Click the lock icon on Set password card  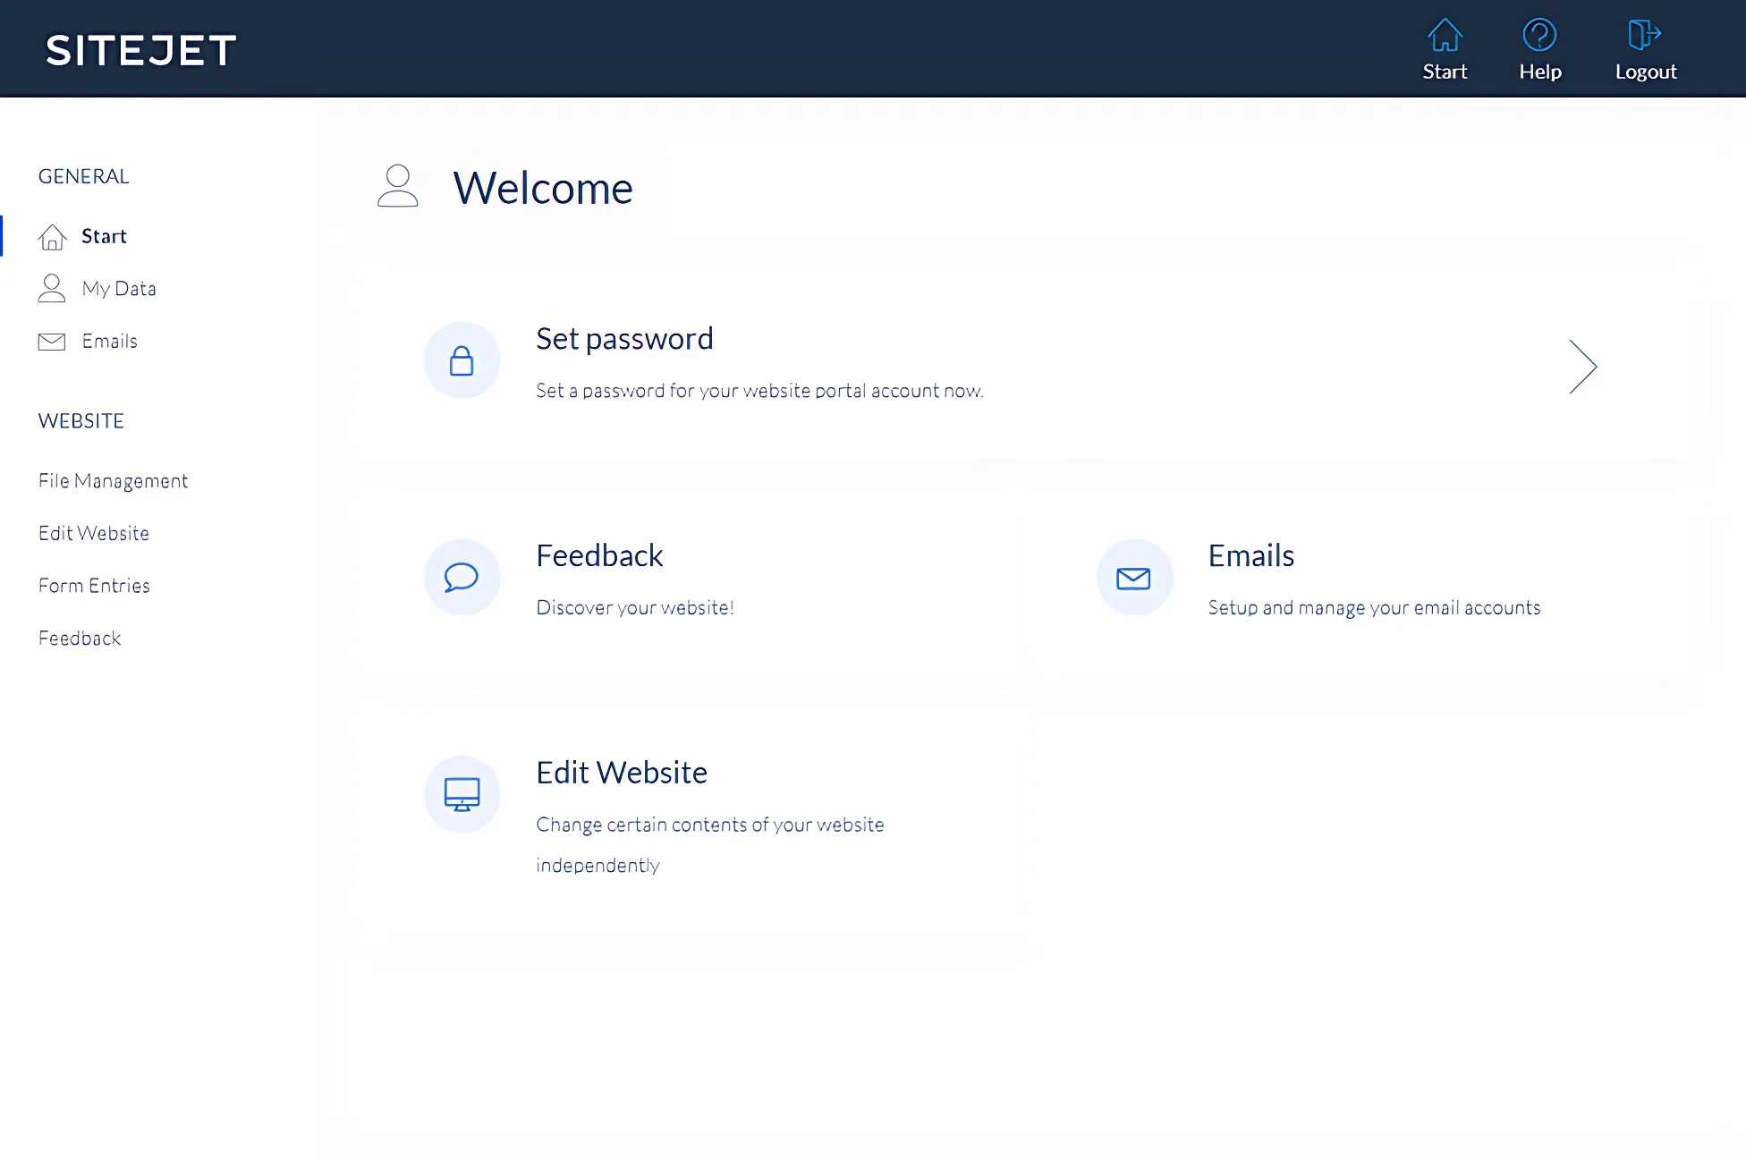(x=462, y=360)
